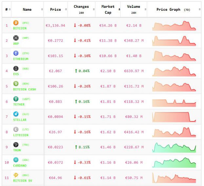Click the Bitcoin Cash green icon
This screenshot has height=186, width=204.
(16, 84)
